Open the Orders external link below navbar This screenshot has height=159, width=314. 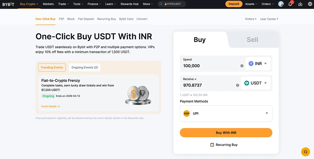251,19
